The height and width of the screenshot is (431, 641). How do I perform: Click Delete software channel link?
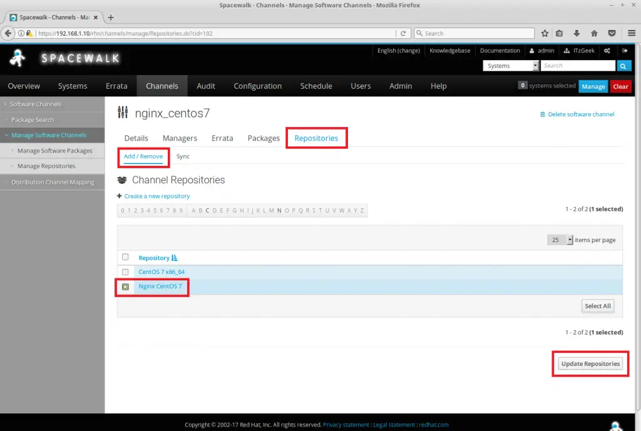(x=581, y=114)
